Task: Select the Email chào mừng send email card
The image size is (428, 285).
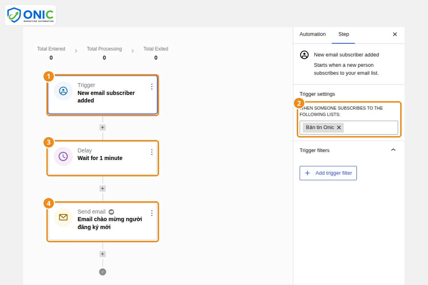Action: click(x=103, y=222)
